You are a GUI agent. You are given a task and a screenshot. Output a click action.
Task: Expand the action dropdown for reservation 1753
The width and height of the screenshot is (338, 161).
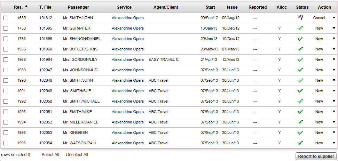[x=334, y=39]
